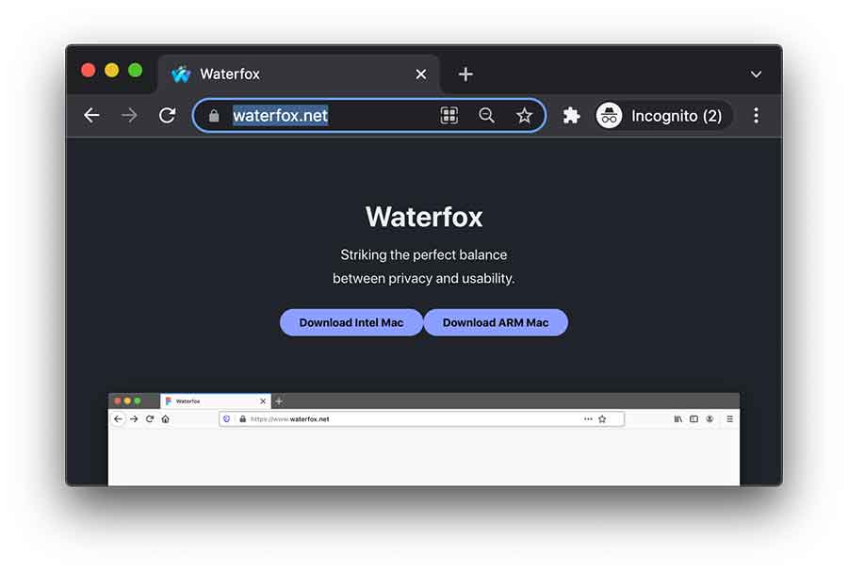This screenshot has height=573, width=848.
Task: Toggle the sidebar icon in the embedded screenshot
Action: coord(694,418)
